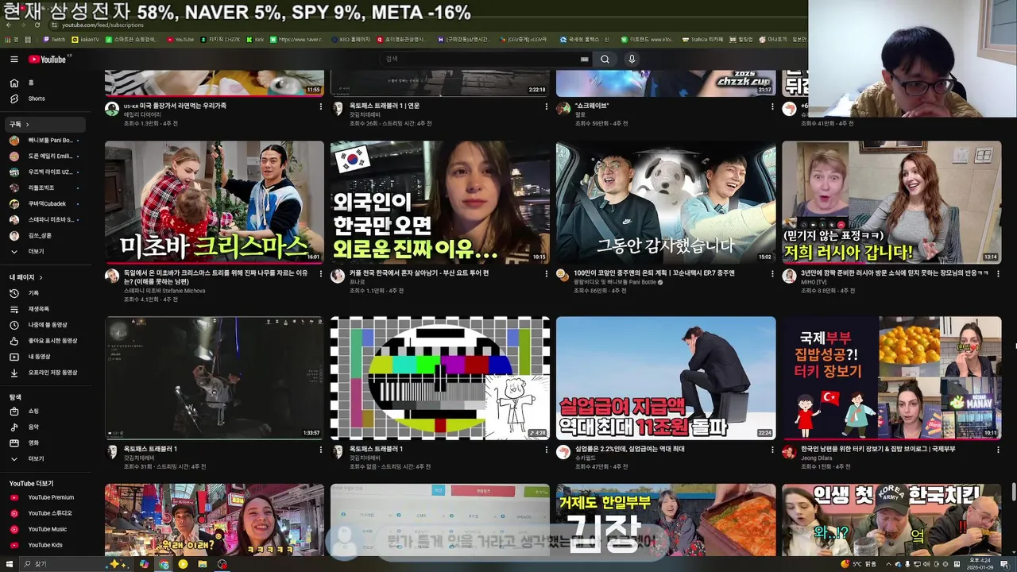Open kakaoTV bookmark
1017x572 pixels.
[x=86, y=39]
